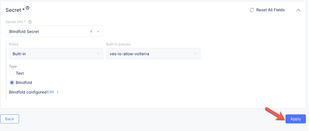
Task: Click the Text radio label
Action: (x=20, y=73)
